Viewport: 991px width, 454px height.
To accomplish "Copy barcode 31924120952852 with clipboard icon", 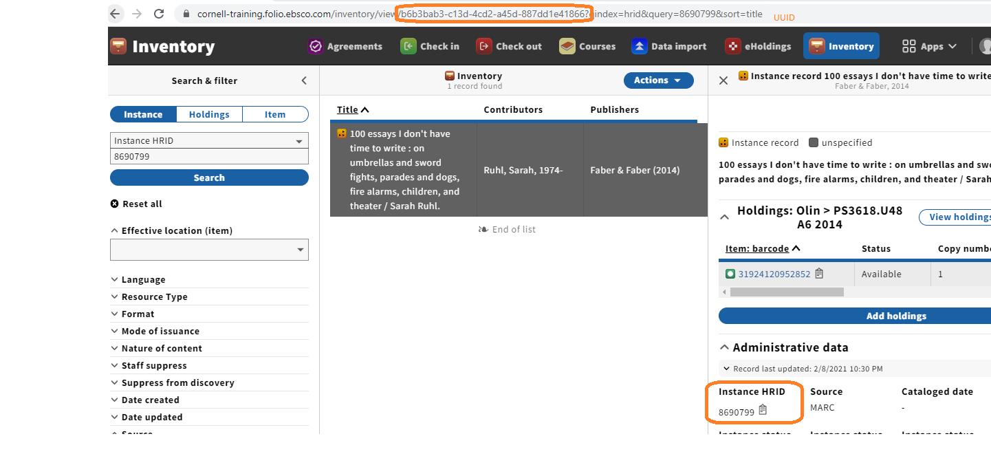I will click(x=819, y=273).
